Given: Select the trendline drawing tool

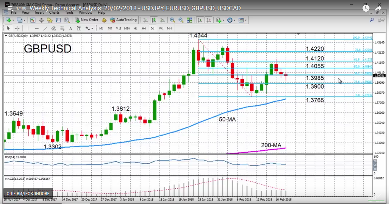Looking at the screenshot, I should click(45, 28).
